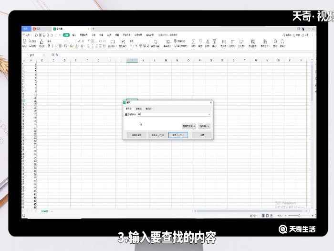The height and width of the screenshot is (251, 334).
Task: Click the select-all corner of the sheet
Action: point(24,60)
